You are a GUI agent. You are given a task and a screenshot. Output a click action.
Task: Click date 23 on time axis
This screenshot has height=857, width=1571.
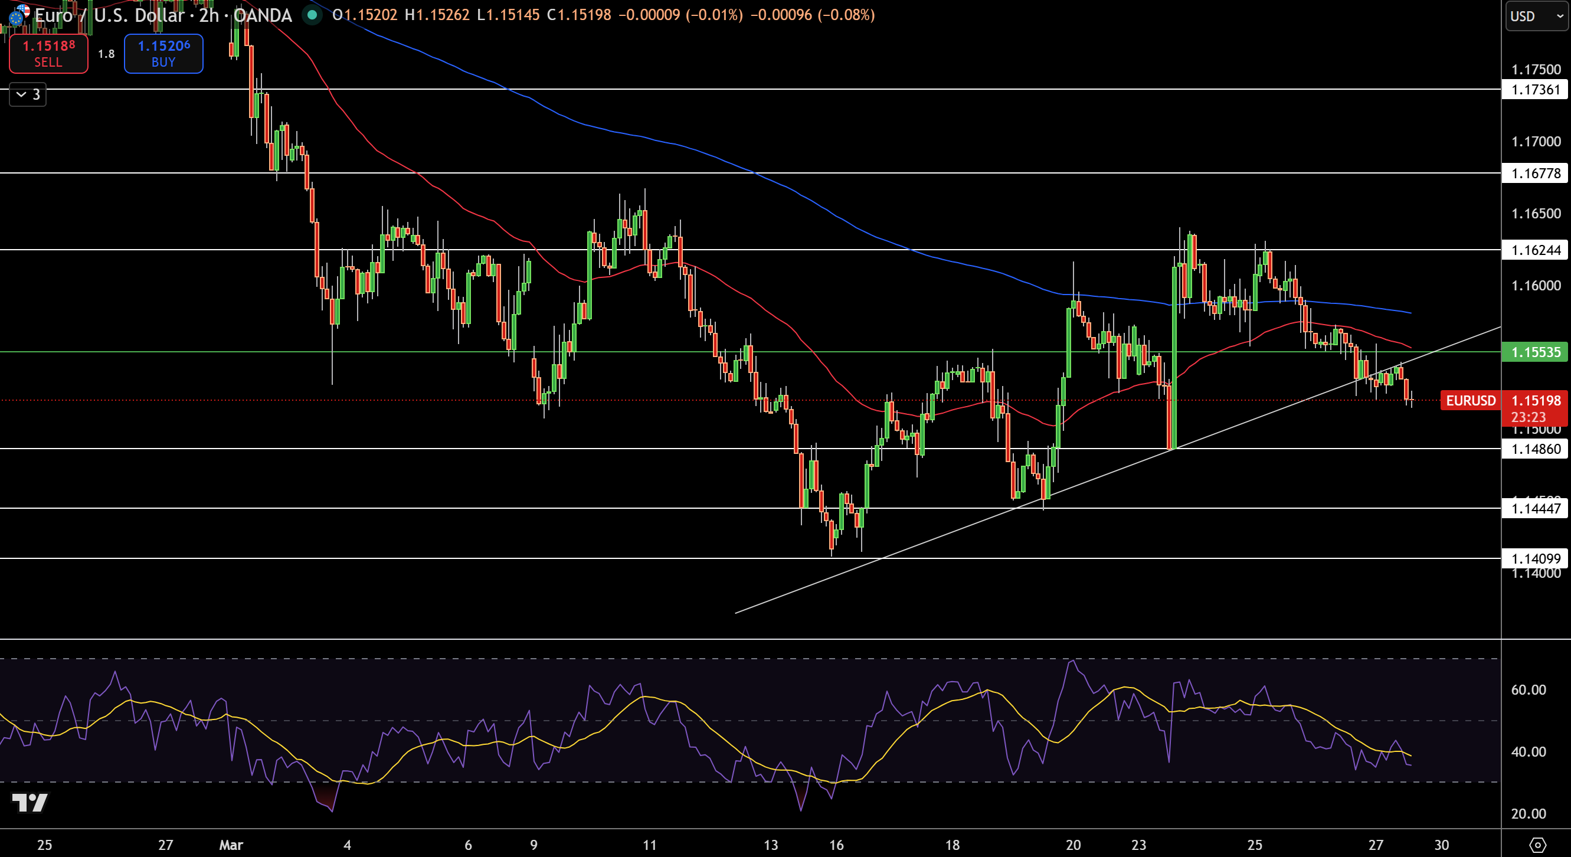pos(1138,845)
